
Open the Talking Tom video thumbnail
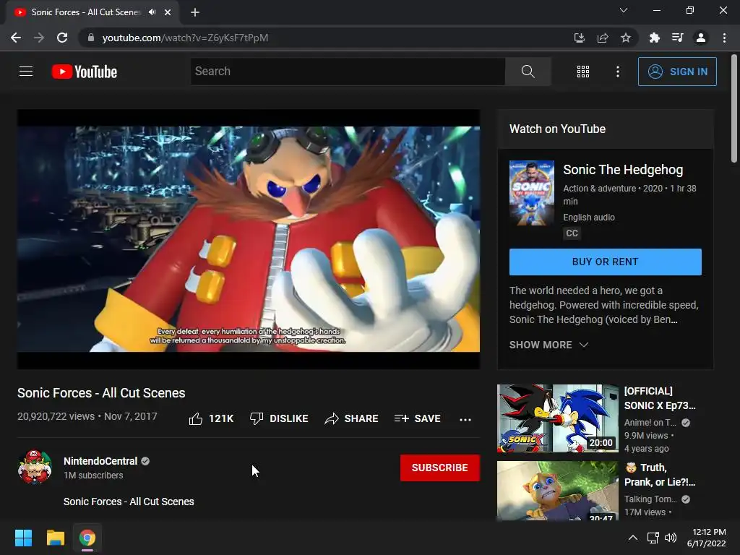click(x=557, y=491)
